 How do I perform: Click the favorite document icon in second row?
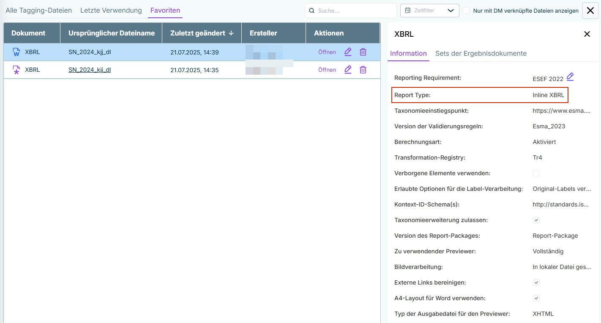click(16, 70)
